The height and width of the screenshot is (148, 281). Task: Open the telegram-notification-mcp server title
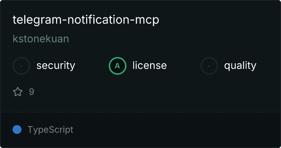pyautogui.click(x=86, y=20)
